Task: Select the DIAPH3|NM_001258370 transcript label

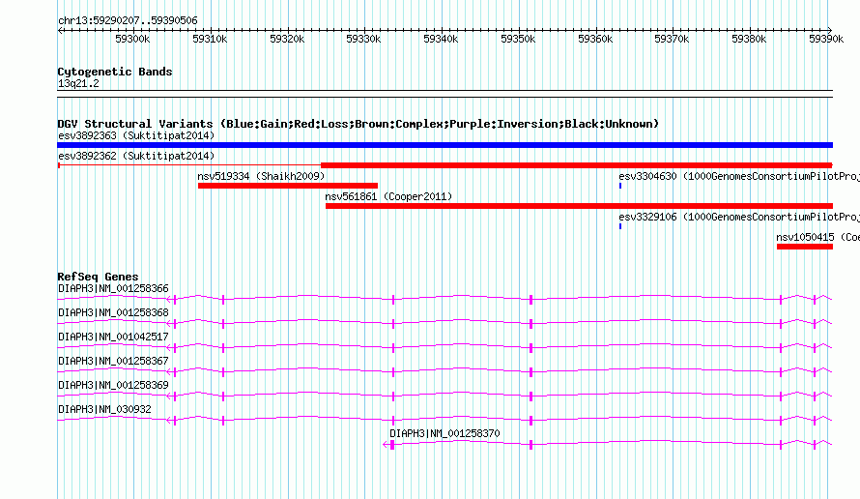Action: pyautogui.click(x=444, y=433)
